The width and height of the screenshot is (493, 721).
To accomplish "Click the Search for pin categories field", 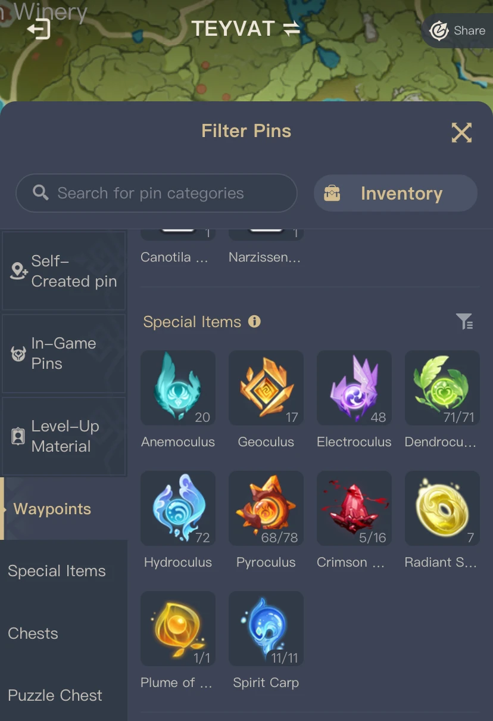I will (x=156, y=193).
